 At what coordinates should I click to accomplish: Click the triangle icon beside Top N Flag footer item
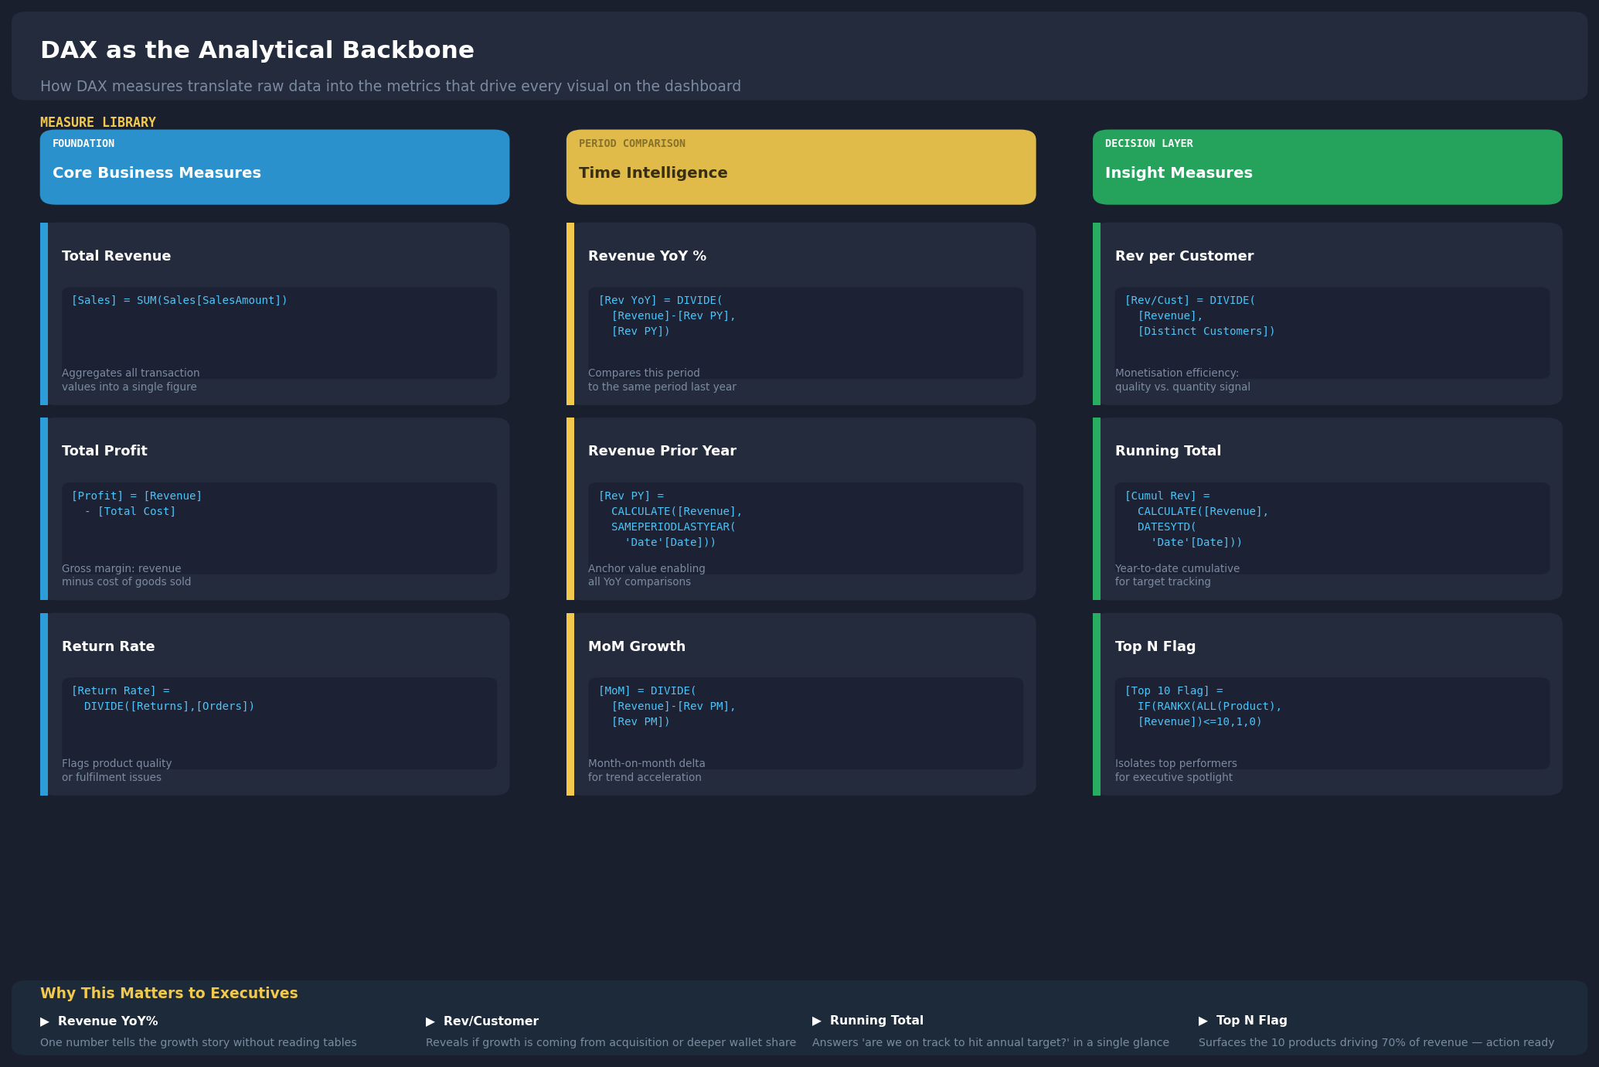pos(1203,1021)
